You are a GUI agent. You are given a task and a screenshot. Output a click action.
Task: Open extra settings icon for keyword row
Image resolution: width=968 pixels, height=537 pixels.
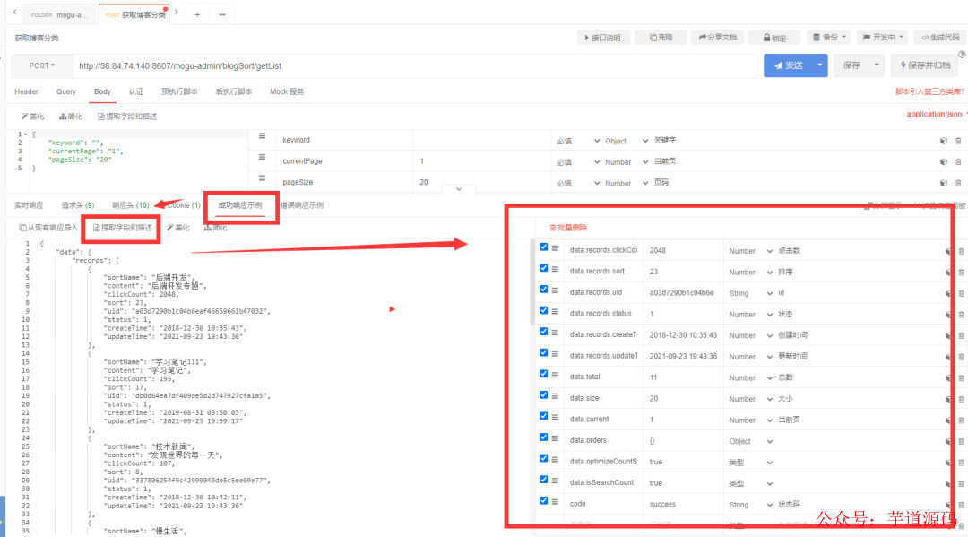943,141
